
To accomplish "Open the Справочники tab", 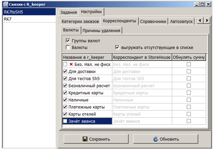I will (x=153, y=21).
